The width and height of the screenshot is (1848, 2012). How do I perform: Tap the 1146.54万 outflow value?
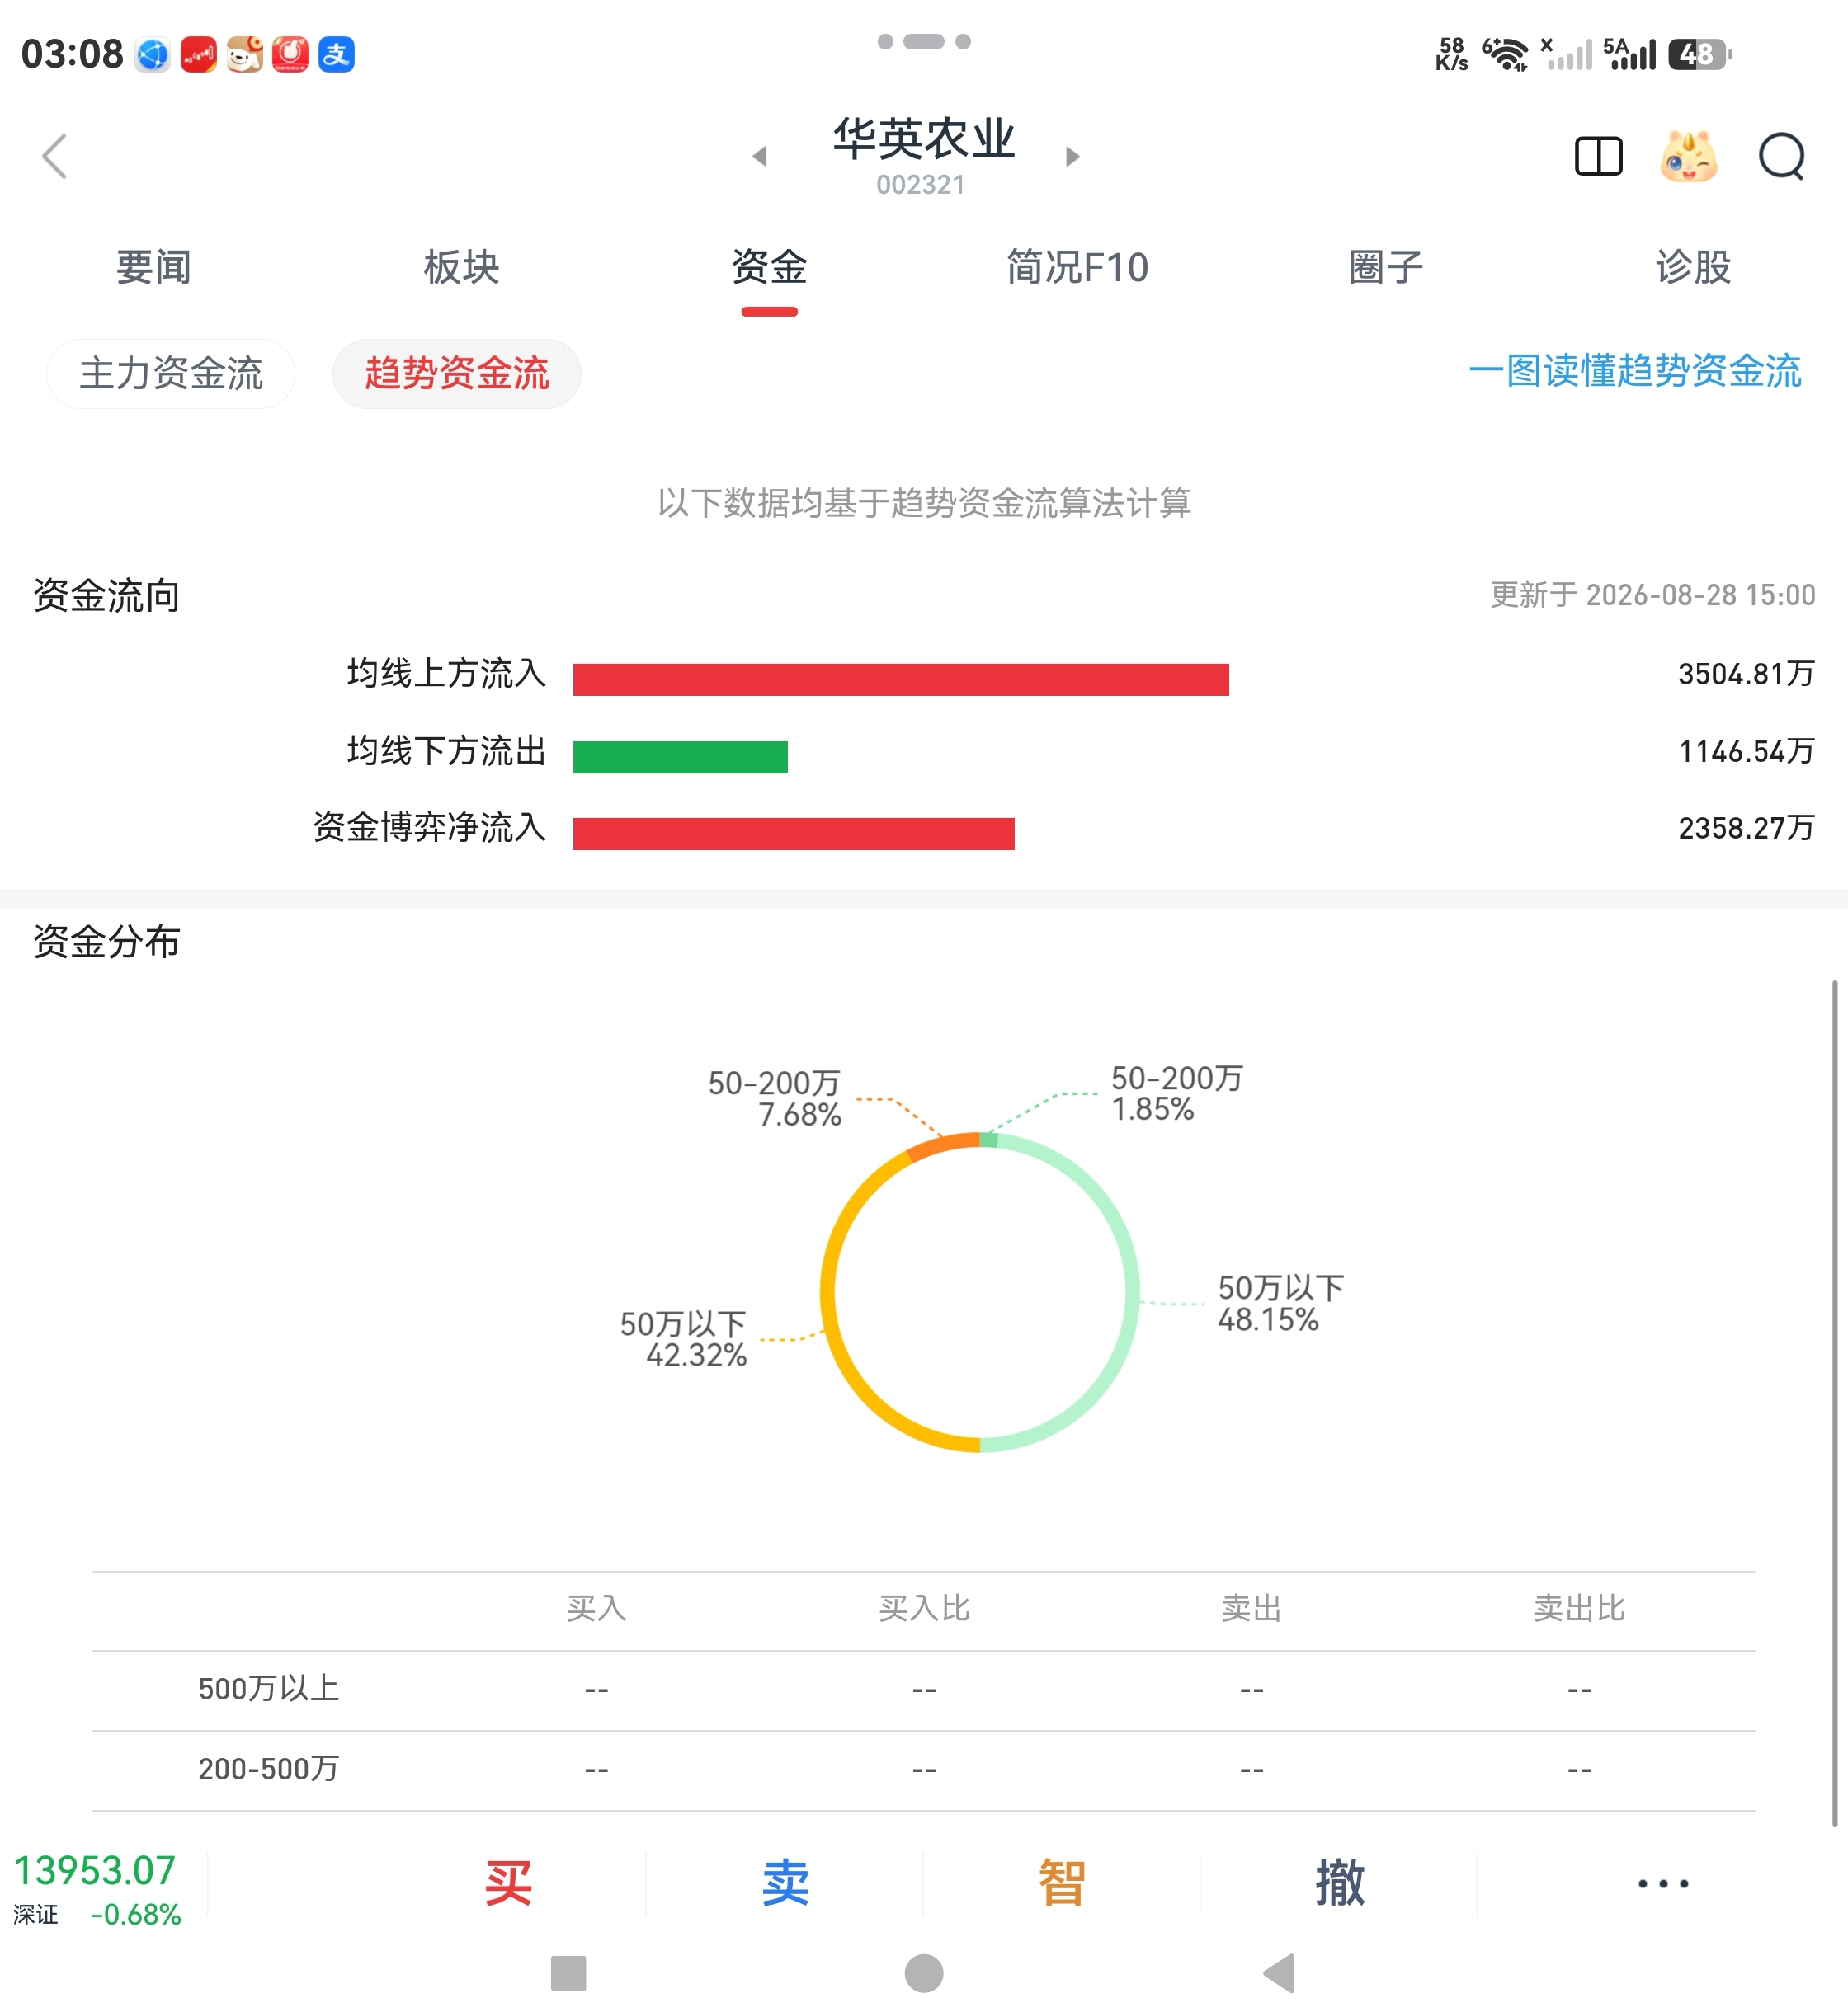click(x=1746, y=750)
